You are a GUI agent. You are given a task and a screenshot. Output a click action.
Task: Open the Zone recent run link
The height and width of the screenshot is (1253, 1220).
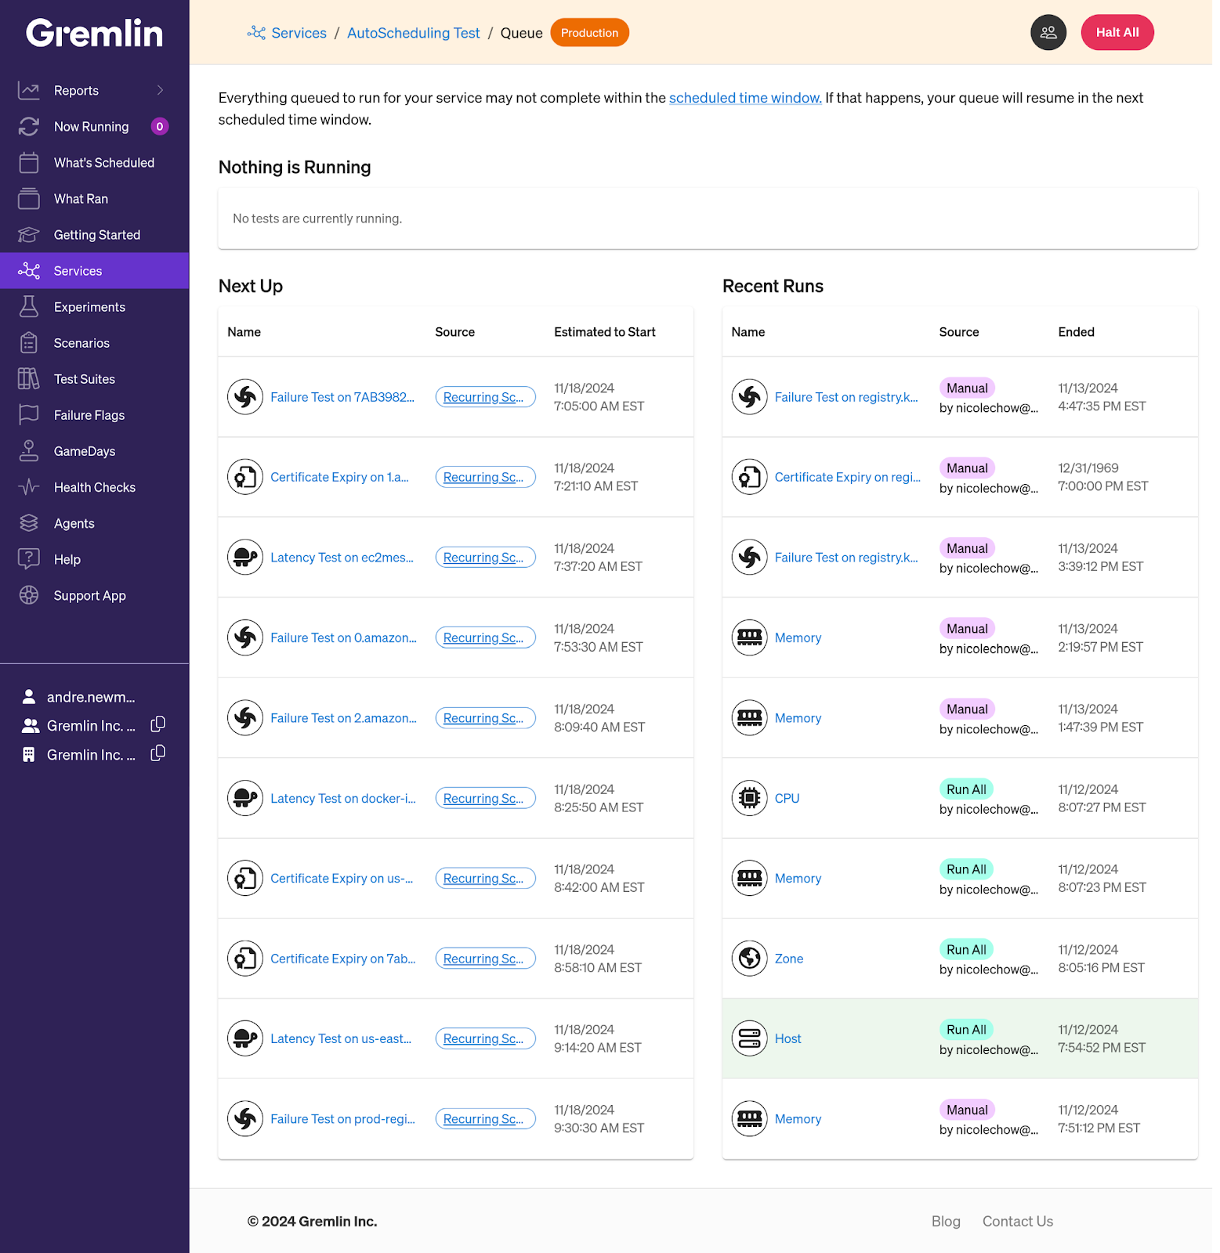(789, 959)
